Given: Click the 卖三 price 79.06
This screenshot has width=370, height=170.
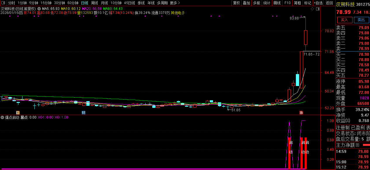Looking at the screenshot, I should click(x=364, y=38).
